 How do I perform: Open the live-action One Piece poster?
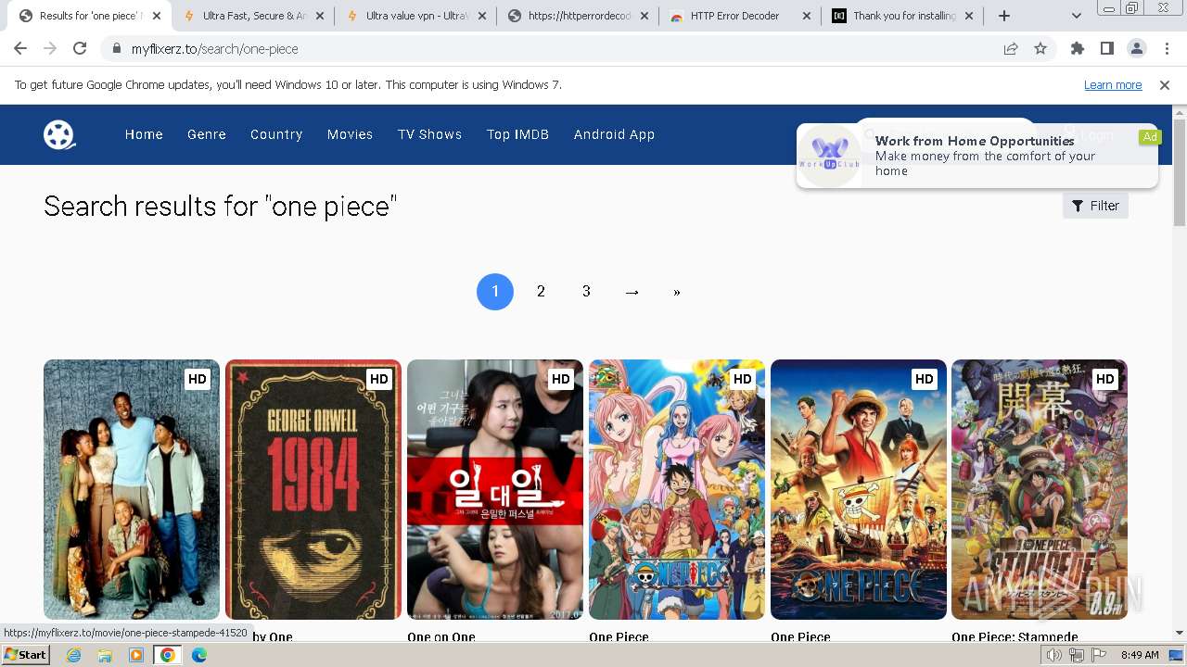tap(859, 489)
